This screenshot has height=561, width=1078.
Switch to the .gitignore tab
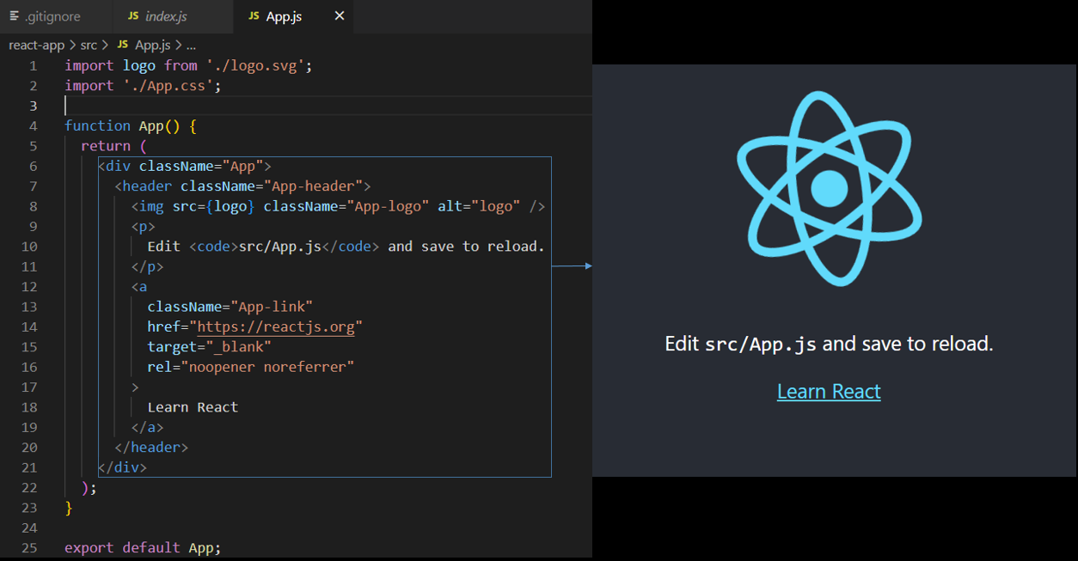[56, 16]
